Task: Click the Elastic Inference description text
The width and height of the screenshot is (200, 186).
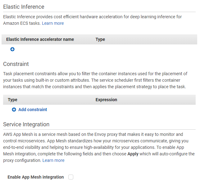Action: coord(93,20)
